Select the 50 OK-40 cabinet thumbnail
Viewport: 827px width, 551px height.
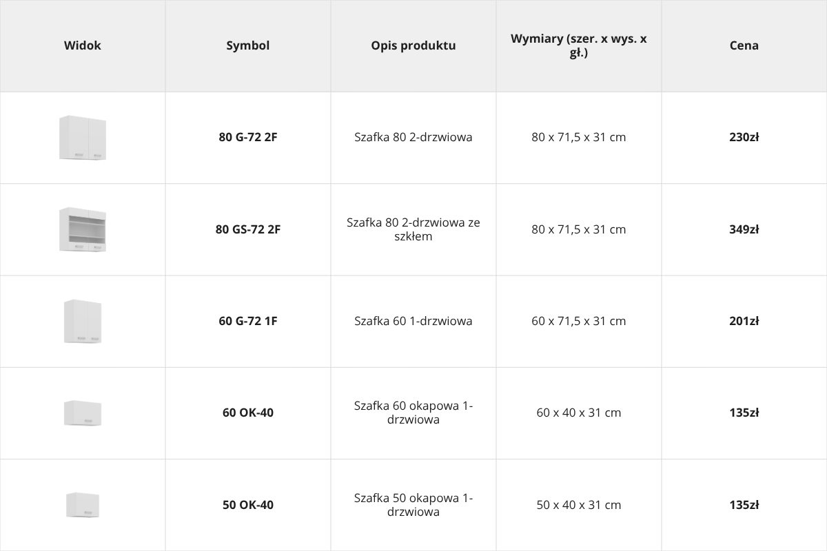point(83,505)
